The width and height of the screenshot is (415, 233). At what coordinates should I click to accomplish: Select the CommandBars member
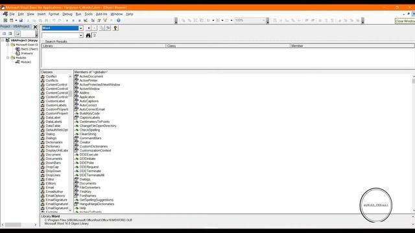90,138
